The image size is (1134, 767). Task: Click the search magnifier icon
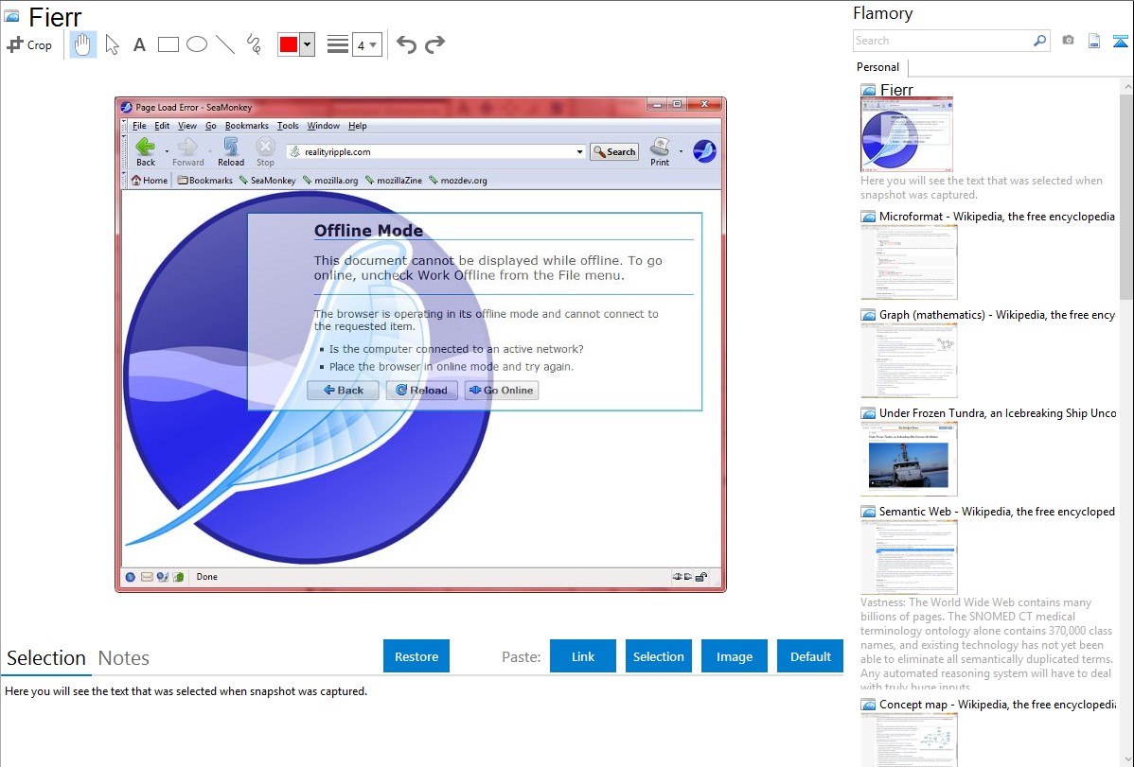[x=1040, y=41]
